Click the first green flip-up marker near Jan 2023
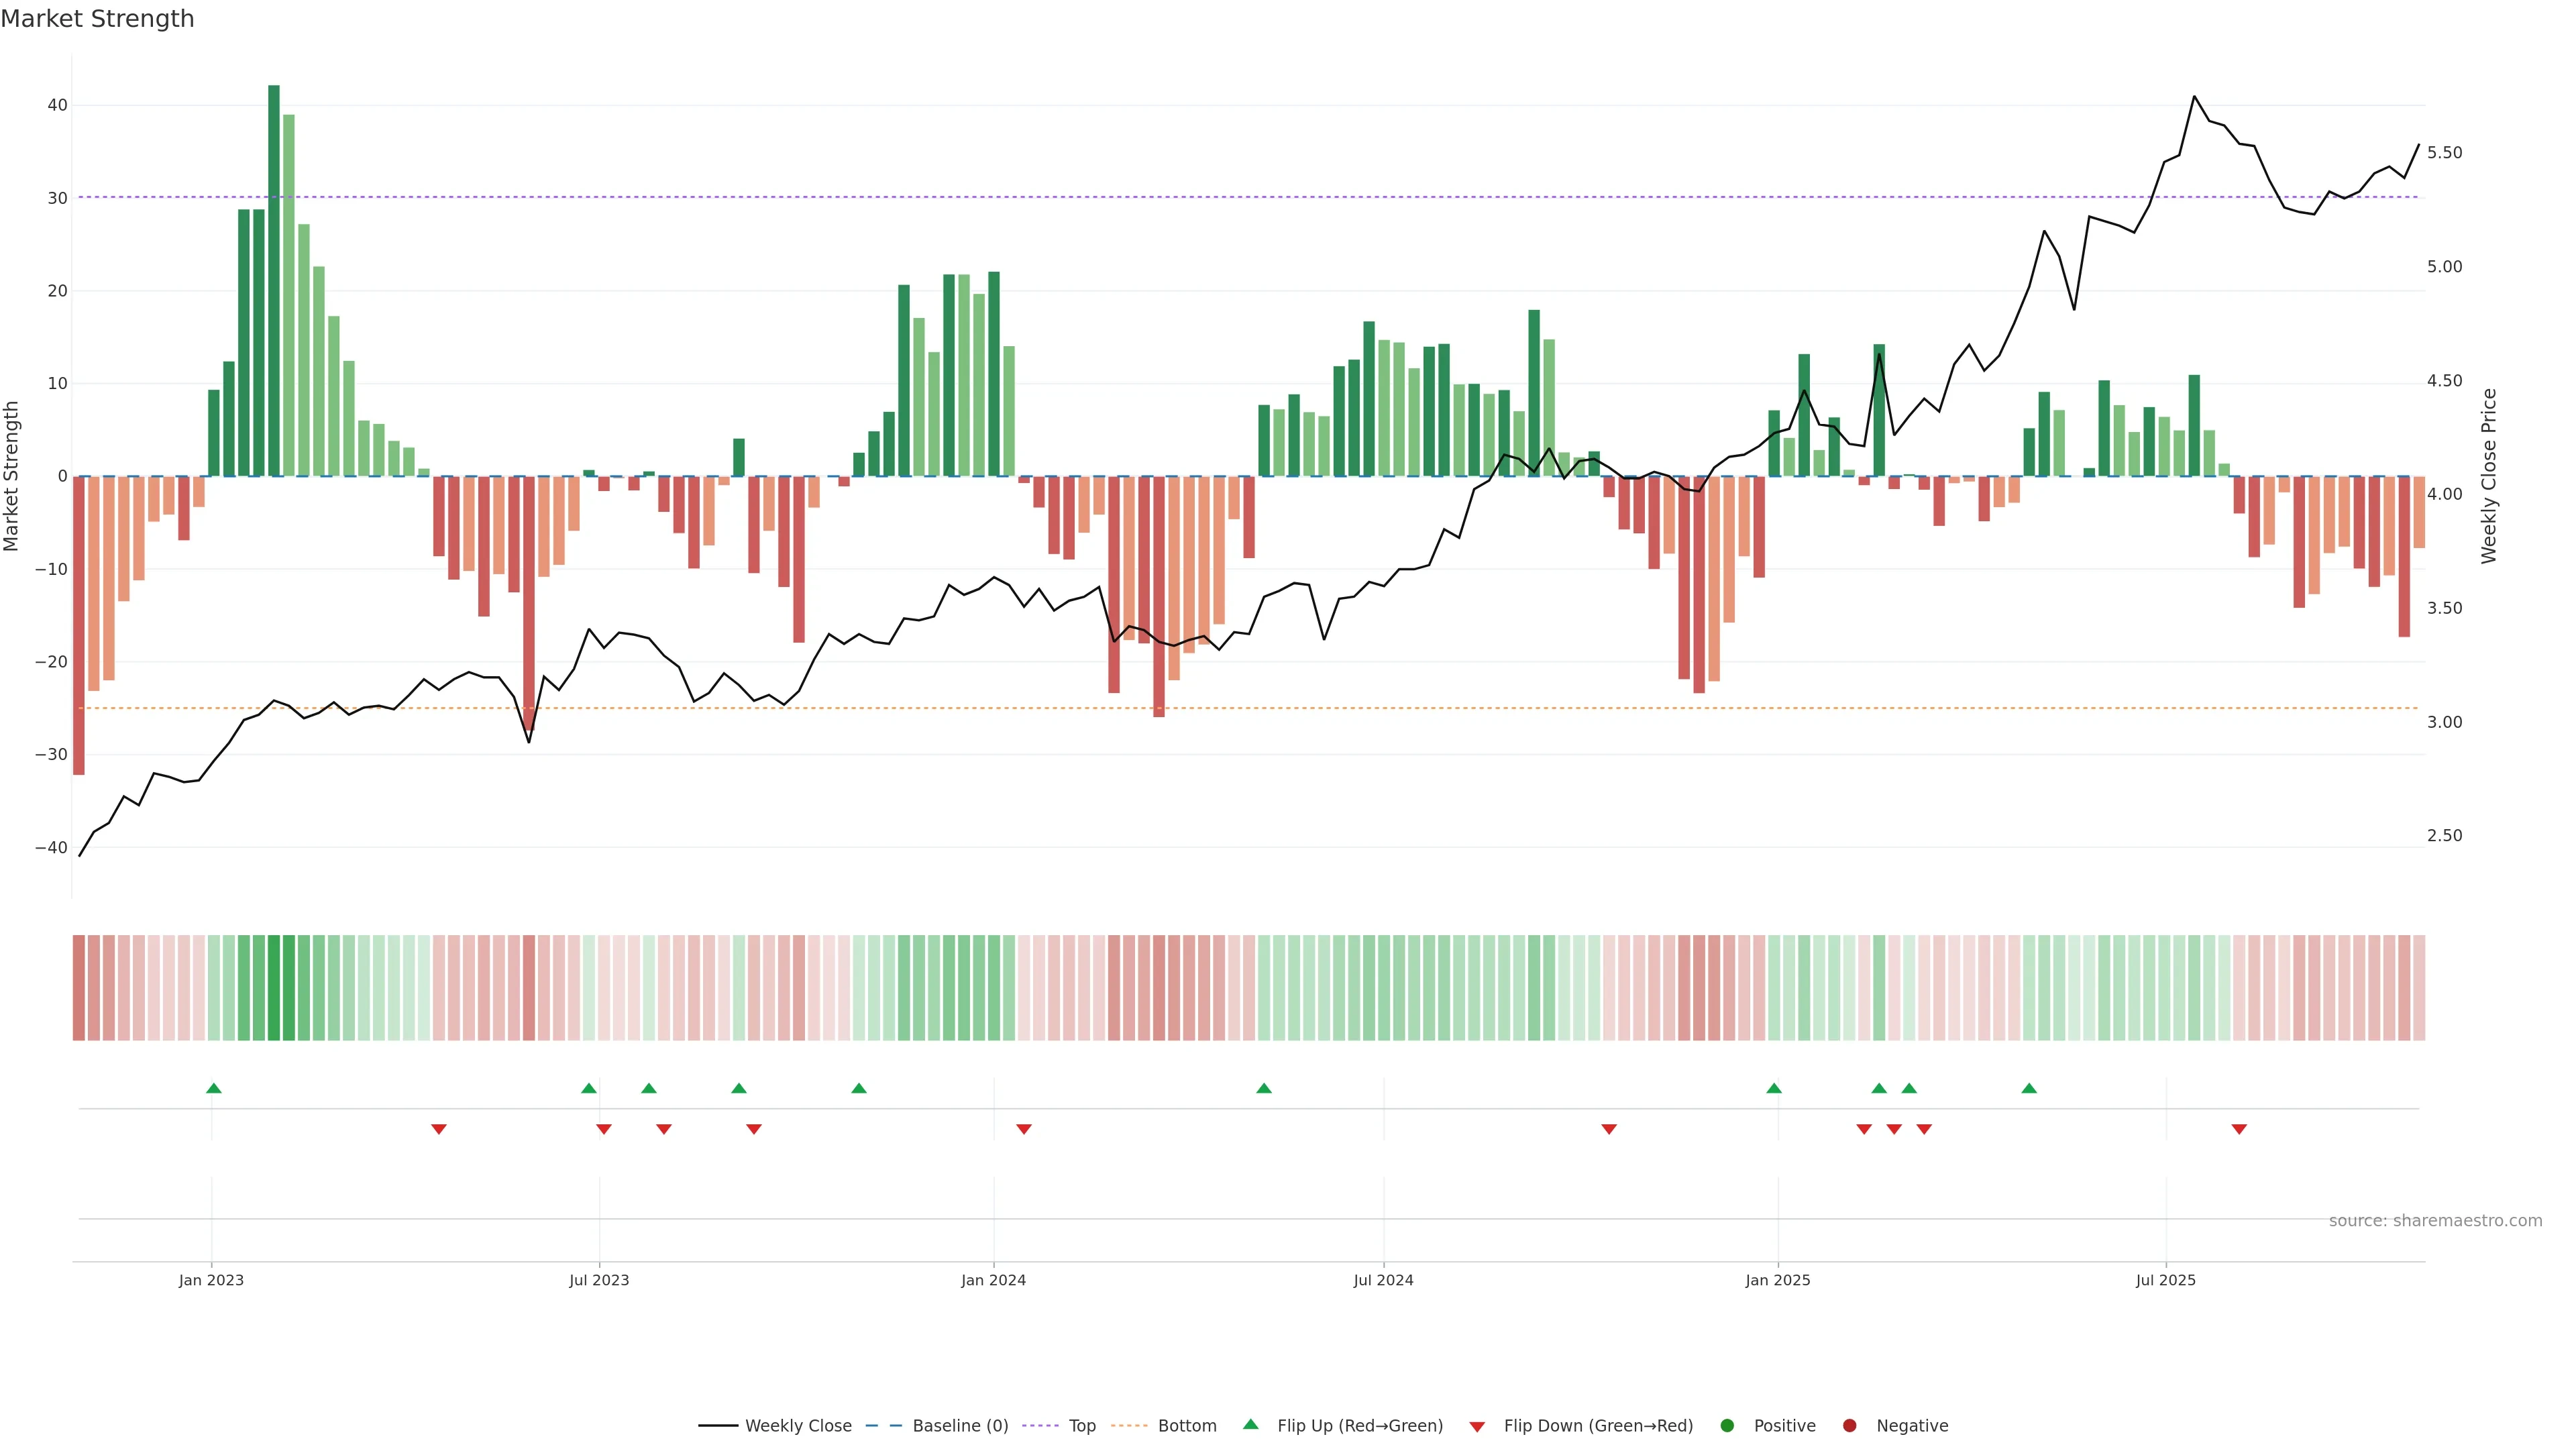Image resolution: width=2576 pixels, height=1449 pixels. [x=213, y=1088]
